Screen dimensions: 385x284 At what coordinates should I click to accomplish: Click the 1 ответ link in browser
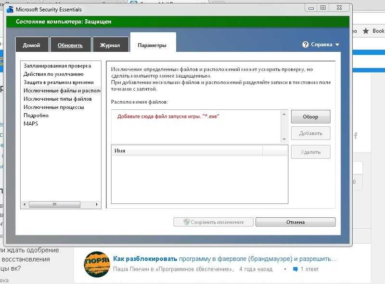point(309,269)
